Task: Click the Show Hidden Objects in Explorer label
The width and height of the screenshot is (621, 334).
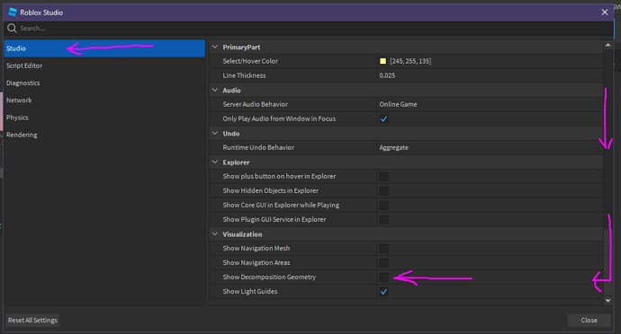Action: (x=271, y=190)
